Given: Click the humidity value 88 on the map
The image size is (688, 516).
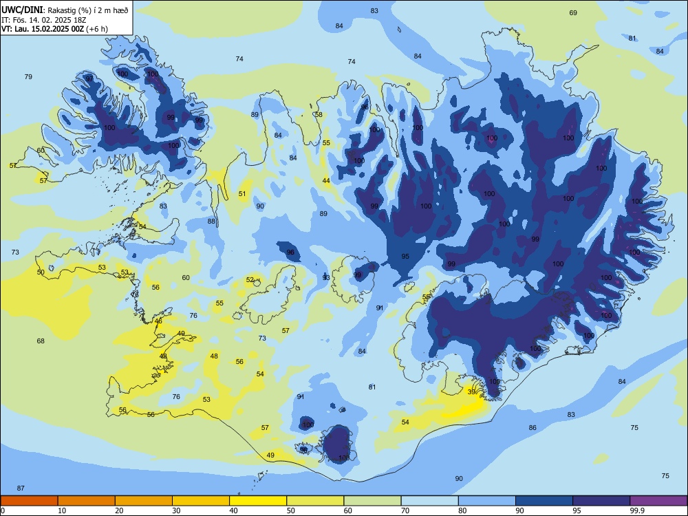Looking at the screenshot, I should (211, 222).
